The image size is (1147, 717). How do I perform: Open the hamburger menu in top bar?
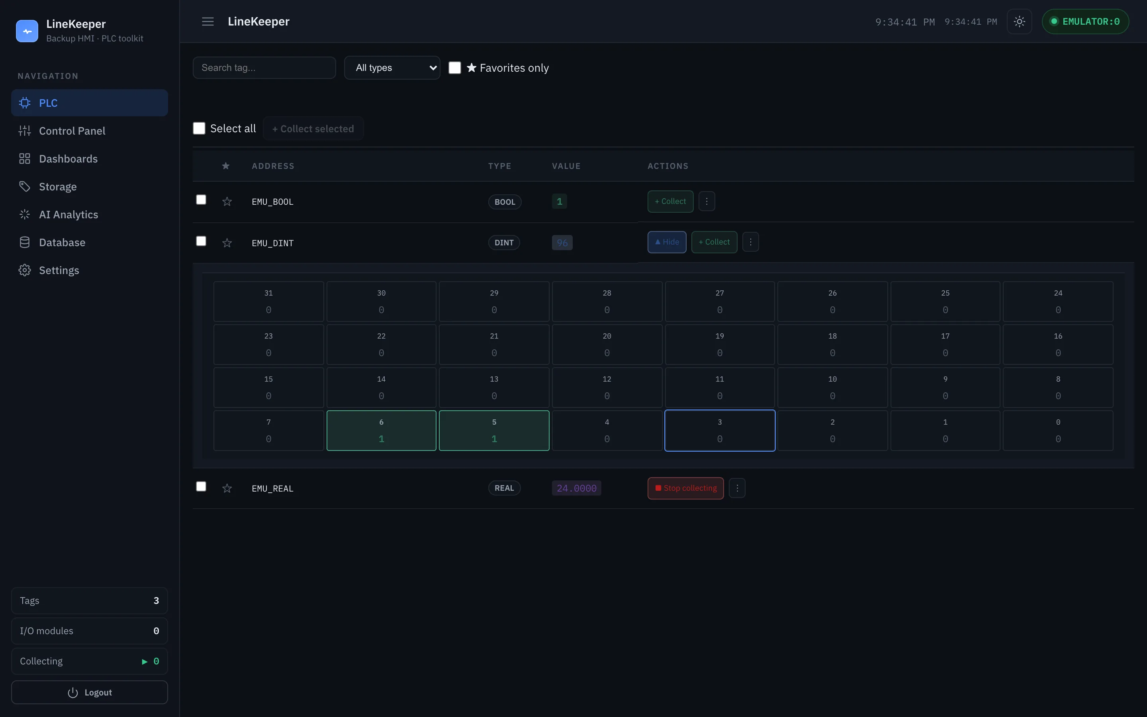click(207, 22)
